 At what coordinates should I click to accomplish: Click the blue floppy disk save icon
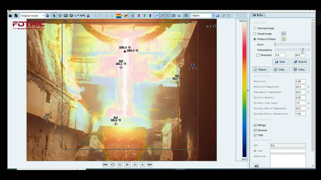click(217, 16)
